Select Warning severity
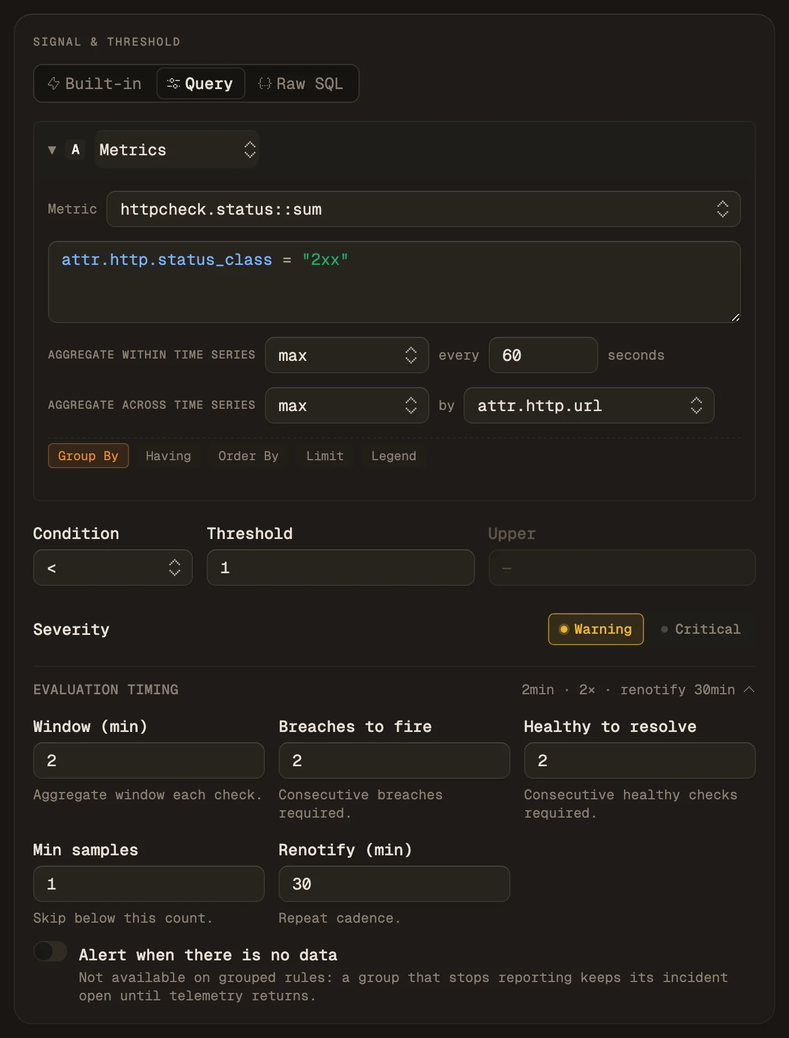 pos(595,629)
